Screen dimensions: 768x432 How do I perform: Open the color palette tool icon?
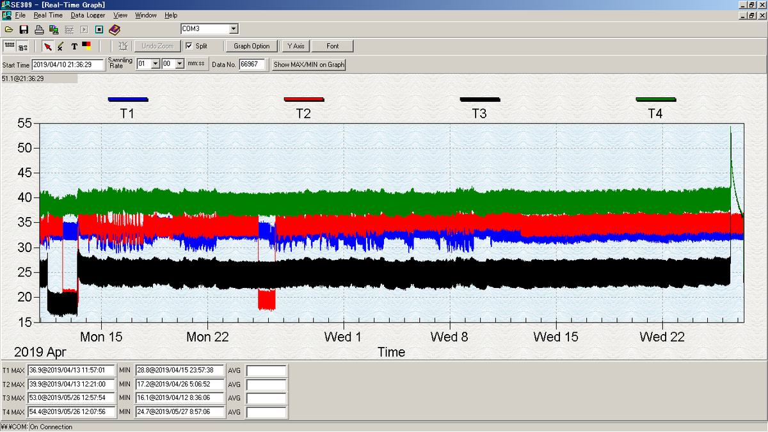tap(86, 46)
